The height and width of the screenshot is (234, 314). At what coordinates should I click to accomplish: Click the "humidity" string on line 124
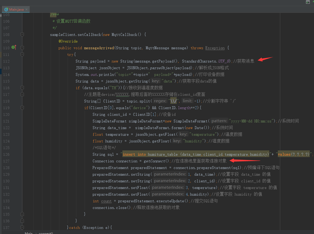point(193,141)
